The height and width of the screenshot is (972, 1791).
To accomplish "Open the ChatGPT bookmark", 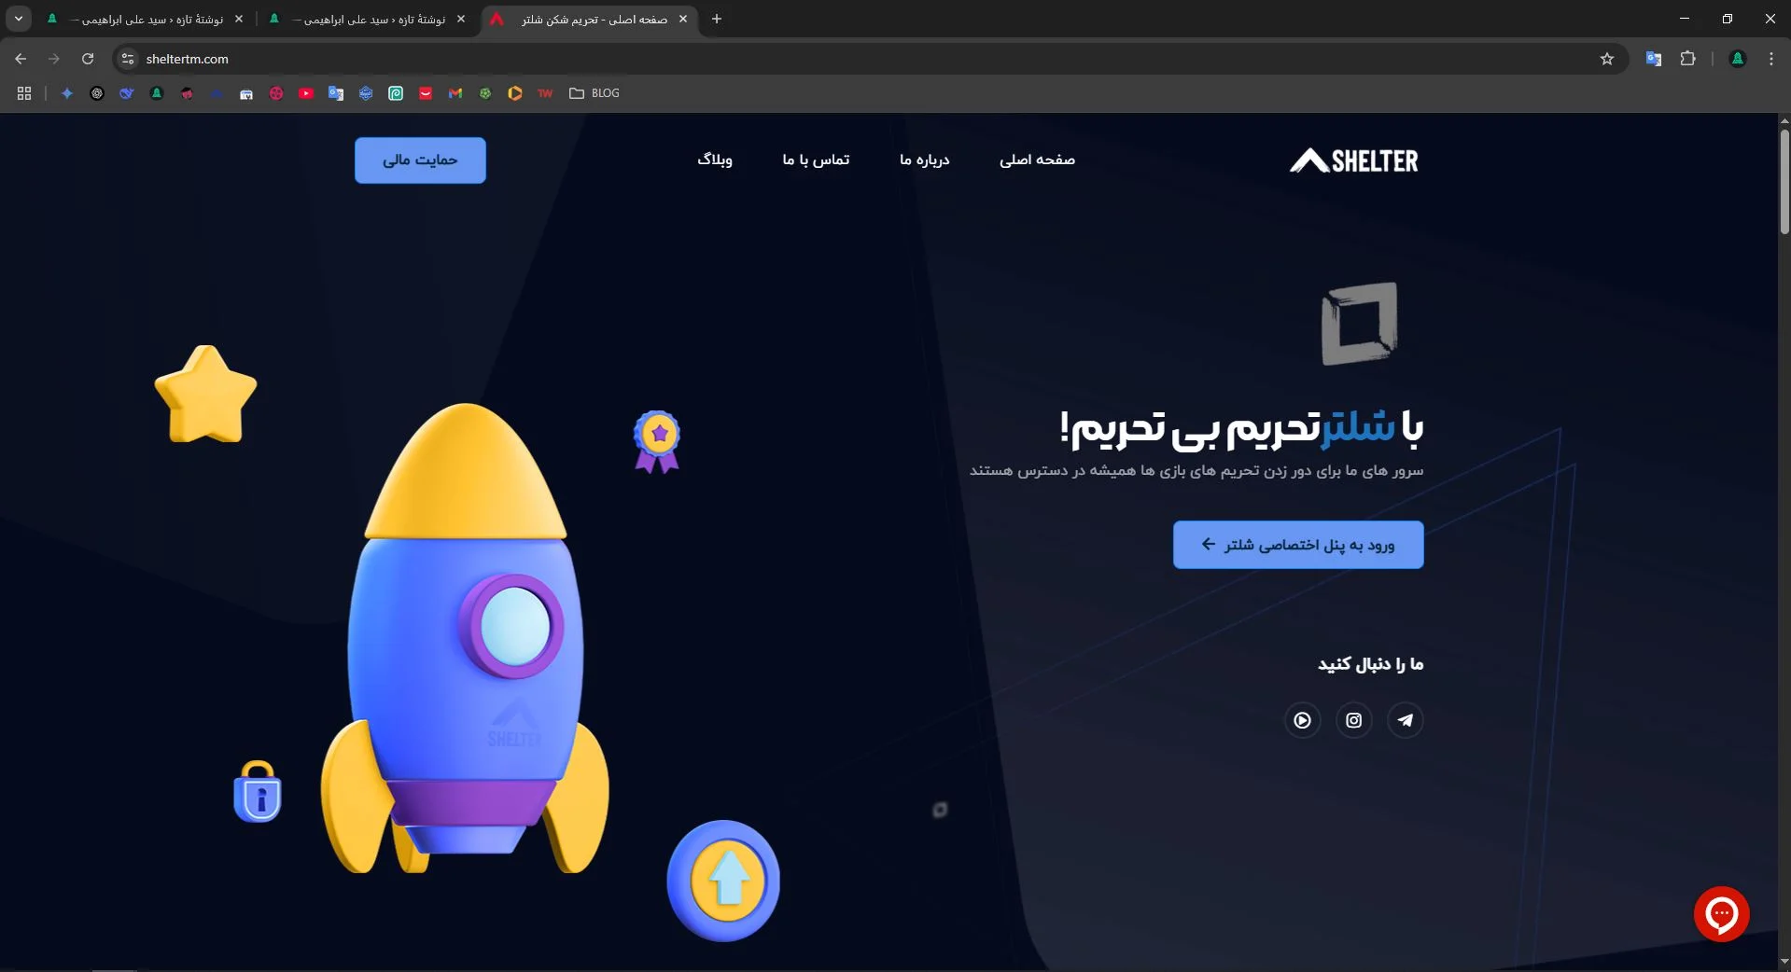I will tap(97, 93).
